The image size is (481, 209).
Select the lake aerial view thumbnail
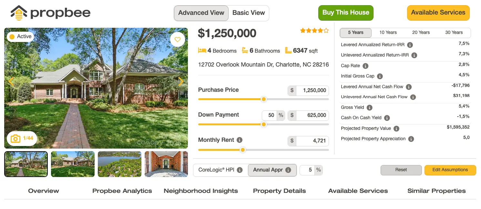[x=119, y=164]
